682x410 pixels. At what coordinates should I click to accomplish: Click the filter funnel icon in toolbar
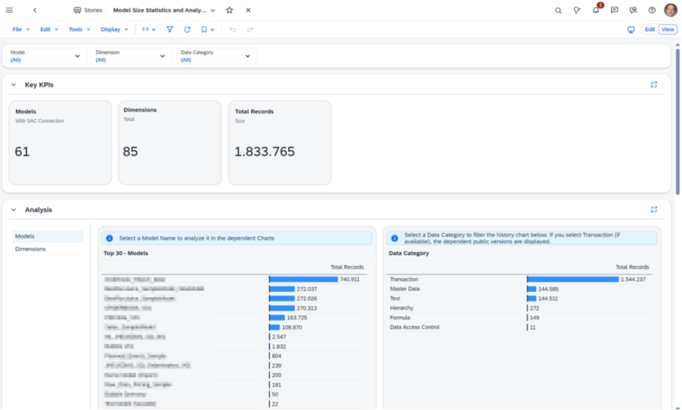click(170, 29)
